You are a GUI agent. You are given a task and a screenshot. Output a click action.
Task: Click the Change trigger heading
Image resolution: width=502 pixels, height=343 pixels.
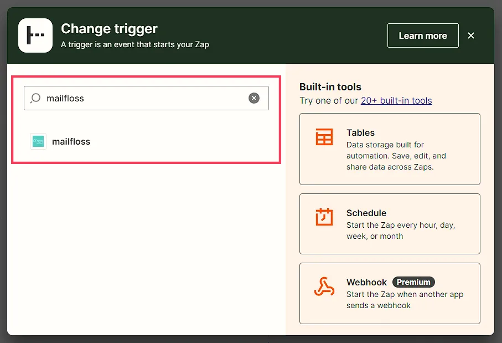(109, 29)
